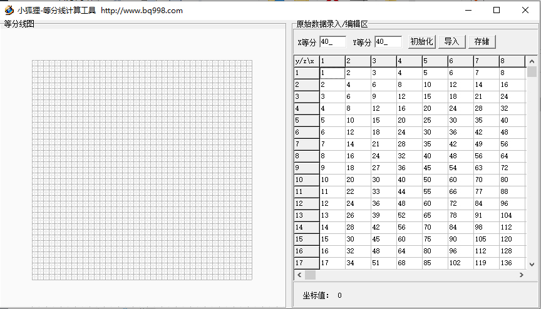Viewport: 541px width, 309px height.
Task: Select column header 2
Action: [358, 61]
